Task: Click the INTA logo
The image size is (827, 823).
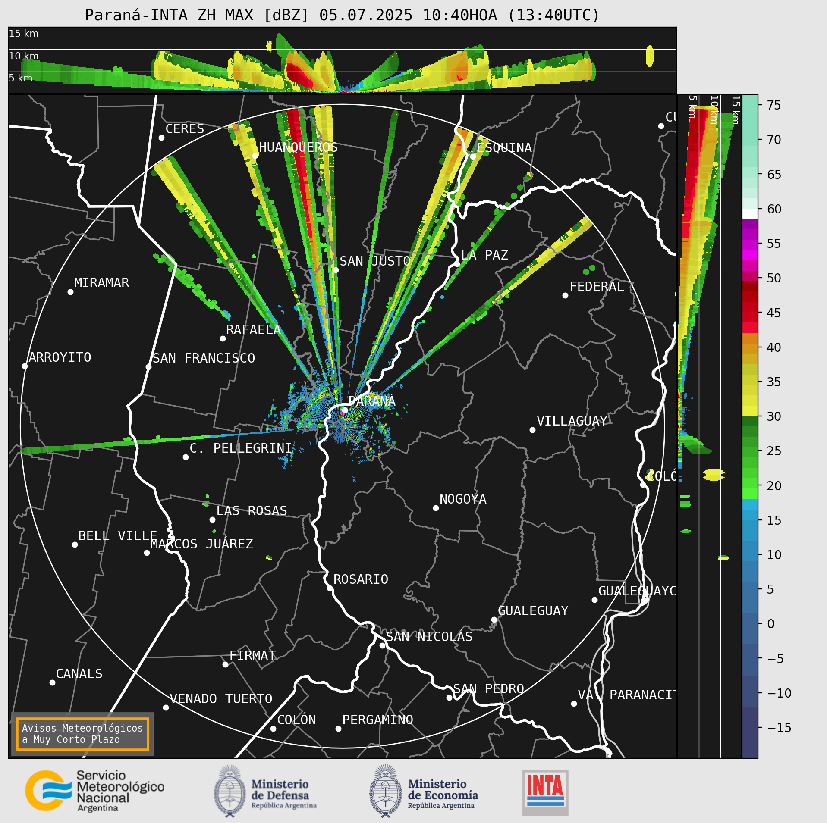Action: (545, 792)
